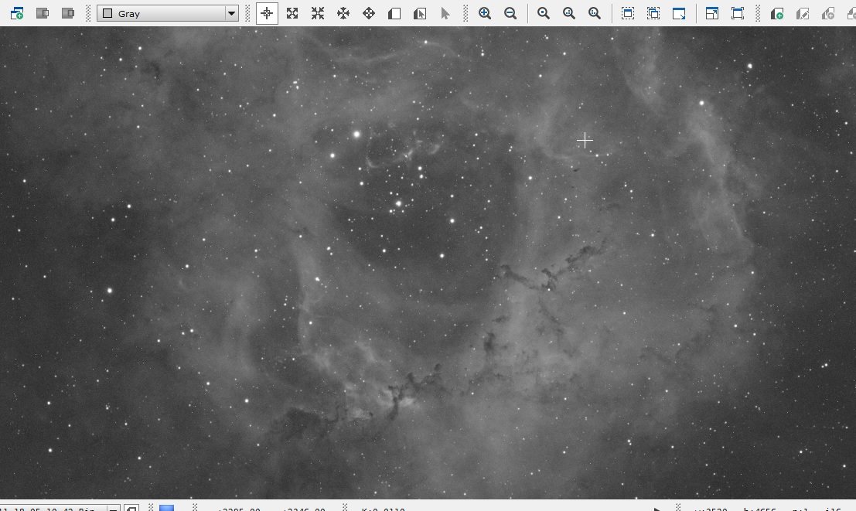The width and height of the screenshot is (856, 511).
Task: Click the full-screen corner brackets window icon
Action: pos(738,13)
